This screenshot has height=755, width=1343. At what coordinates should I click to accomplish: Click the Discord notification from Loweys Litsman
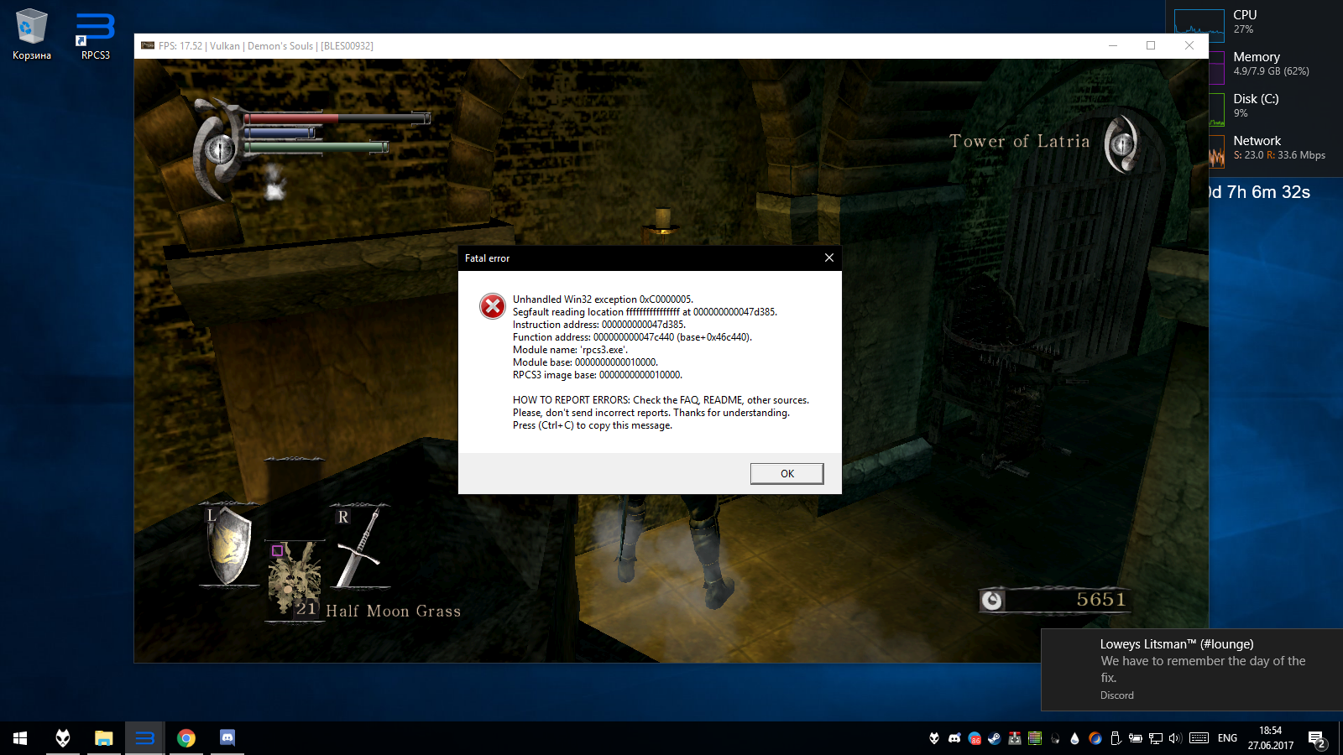pyautogui.click(x=1192, y=669)
